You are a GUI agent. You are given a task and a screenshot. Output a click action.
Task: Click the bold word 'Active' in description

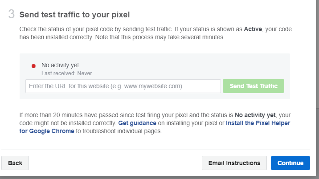[x=255, y=29]
